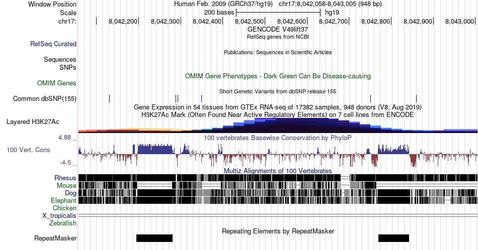
Task: Click the chr17: ruler label
Action: click(x=67, y=21)
